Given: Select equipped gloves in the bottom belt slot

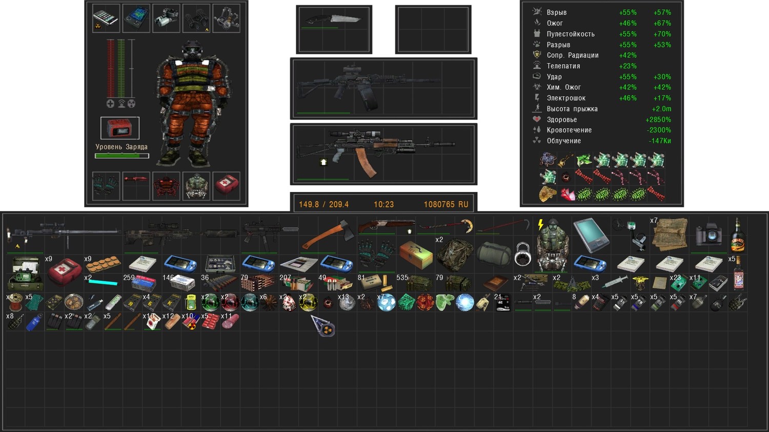Looking at the screenshot, I should [106, 186].
